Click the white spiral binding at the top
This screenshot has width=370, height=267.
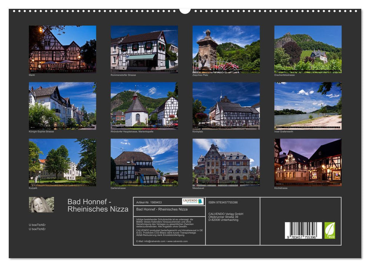(x=185, y=10)
